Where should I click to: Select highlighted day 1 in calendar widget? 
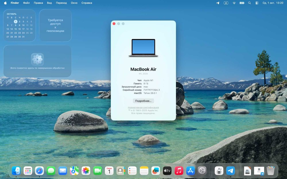point(15,21)
